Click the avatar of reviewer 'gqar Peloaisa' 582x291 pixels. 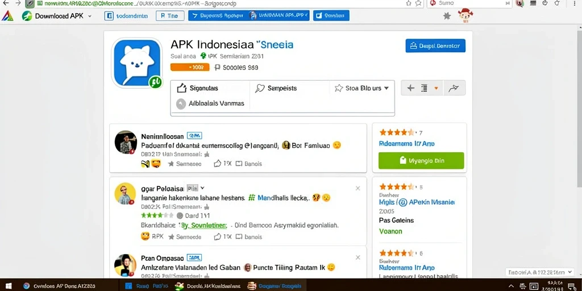click(x=125, y=194)
